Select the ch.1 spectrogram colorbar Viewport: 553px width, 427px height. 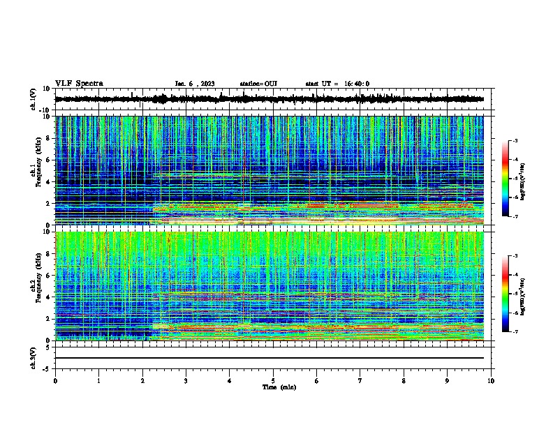505,179
